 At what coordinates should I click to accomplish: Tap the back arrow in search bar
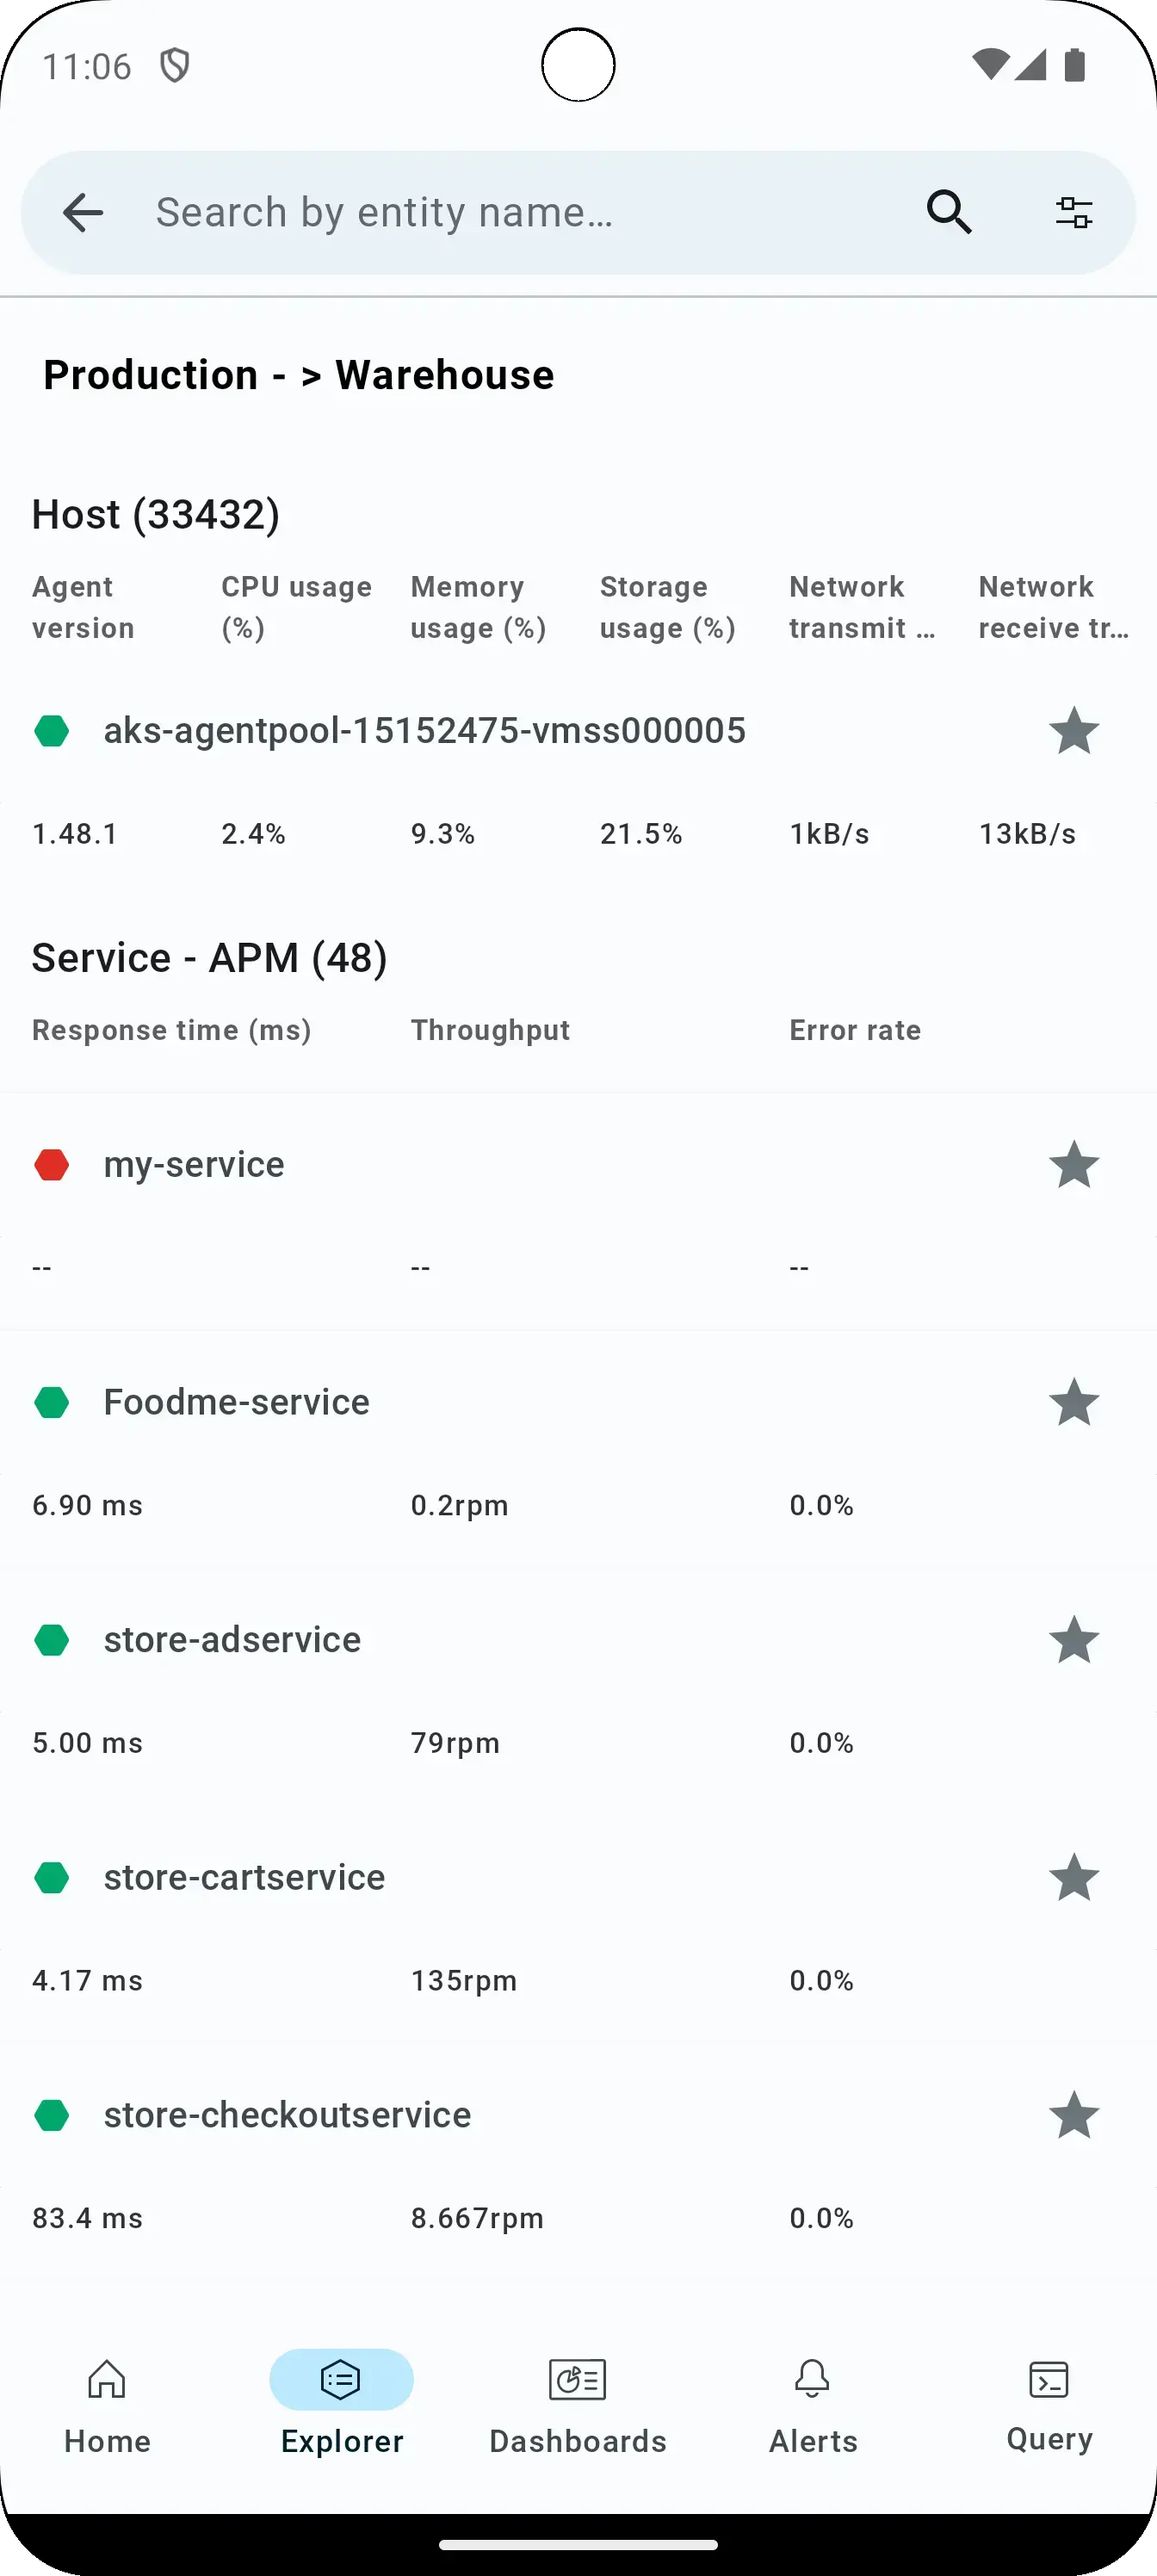[83, 212]
